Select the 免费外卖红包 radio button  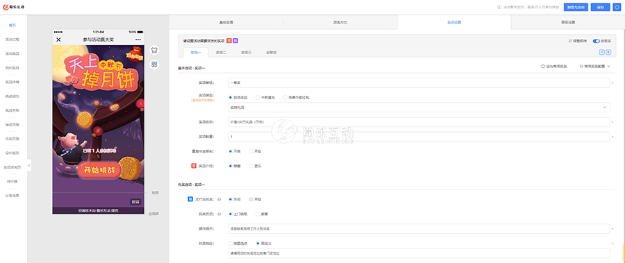[x=285, y=97]
